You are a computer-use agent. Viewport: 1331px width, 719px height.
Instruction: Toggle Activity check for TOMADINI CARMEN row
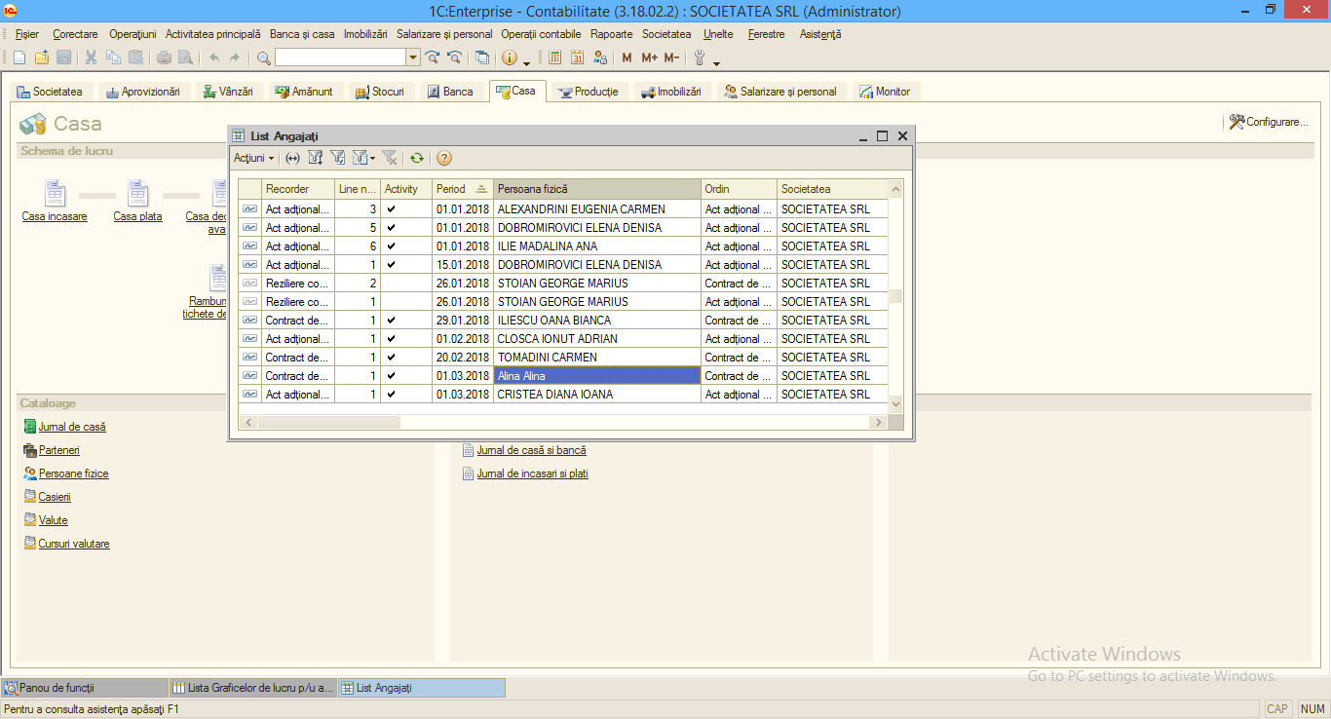(391, 358)
